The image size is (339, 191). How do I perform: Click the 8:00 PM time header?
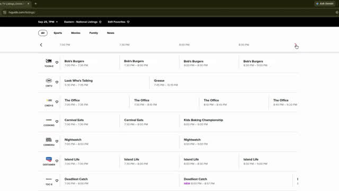tap(184, 45)
